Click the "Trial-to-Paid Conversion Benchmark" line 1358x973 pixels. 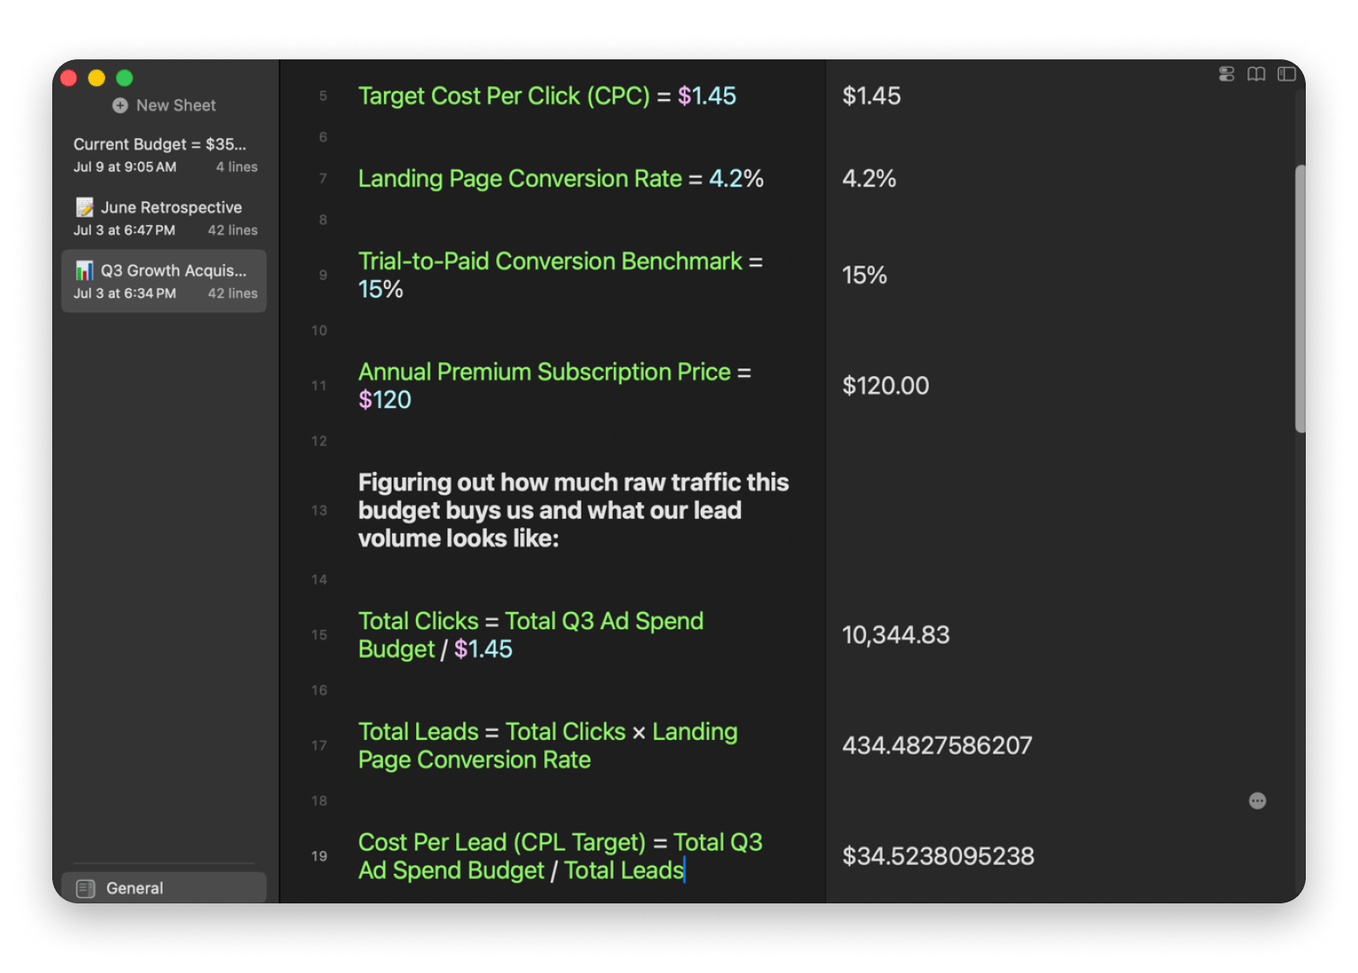click(x=561, y=275)
